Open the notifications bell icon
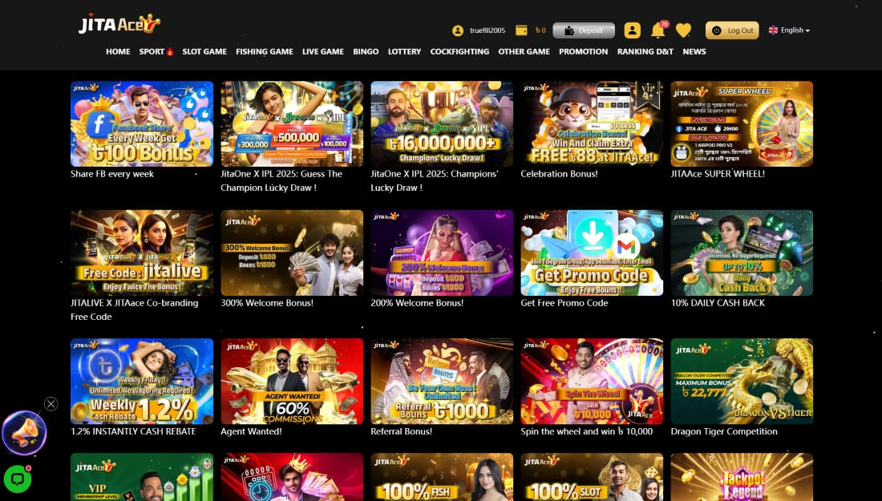This screenshot has width=882, height=501. [x=657, y=30]
